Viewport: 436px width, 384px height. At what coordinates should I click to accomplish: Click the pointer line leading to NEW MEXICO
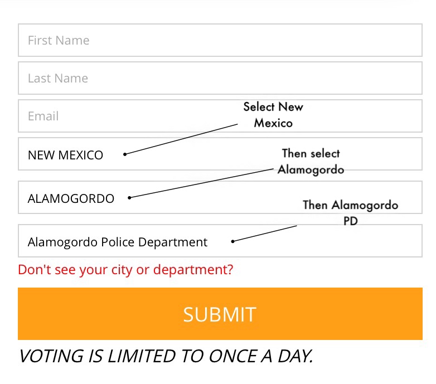click(181, 139)
